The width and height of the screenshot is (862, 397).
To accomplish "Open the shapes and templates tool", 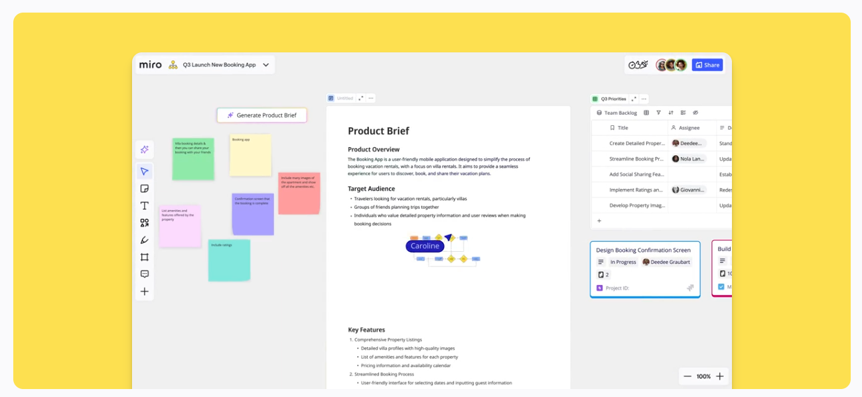I will [144, 223].
